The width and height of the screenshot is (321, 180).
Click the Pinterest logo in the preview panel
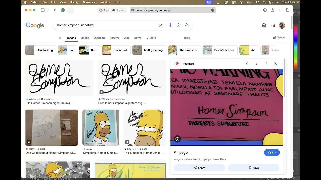[x=177, y=64]
